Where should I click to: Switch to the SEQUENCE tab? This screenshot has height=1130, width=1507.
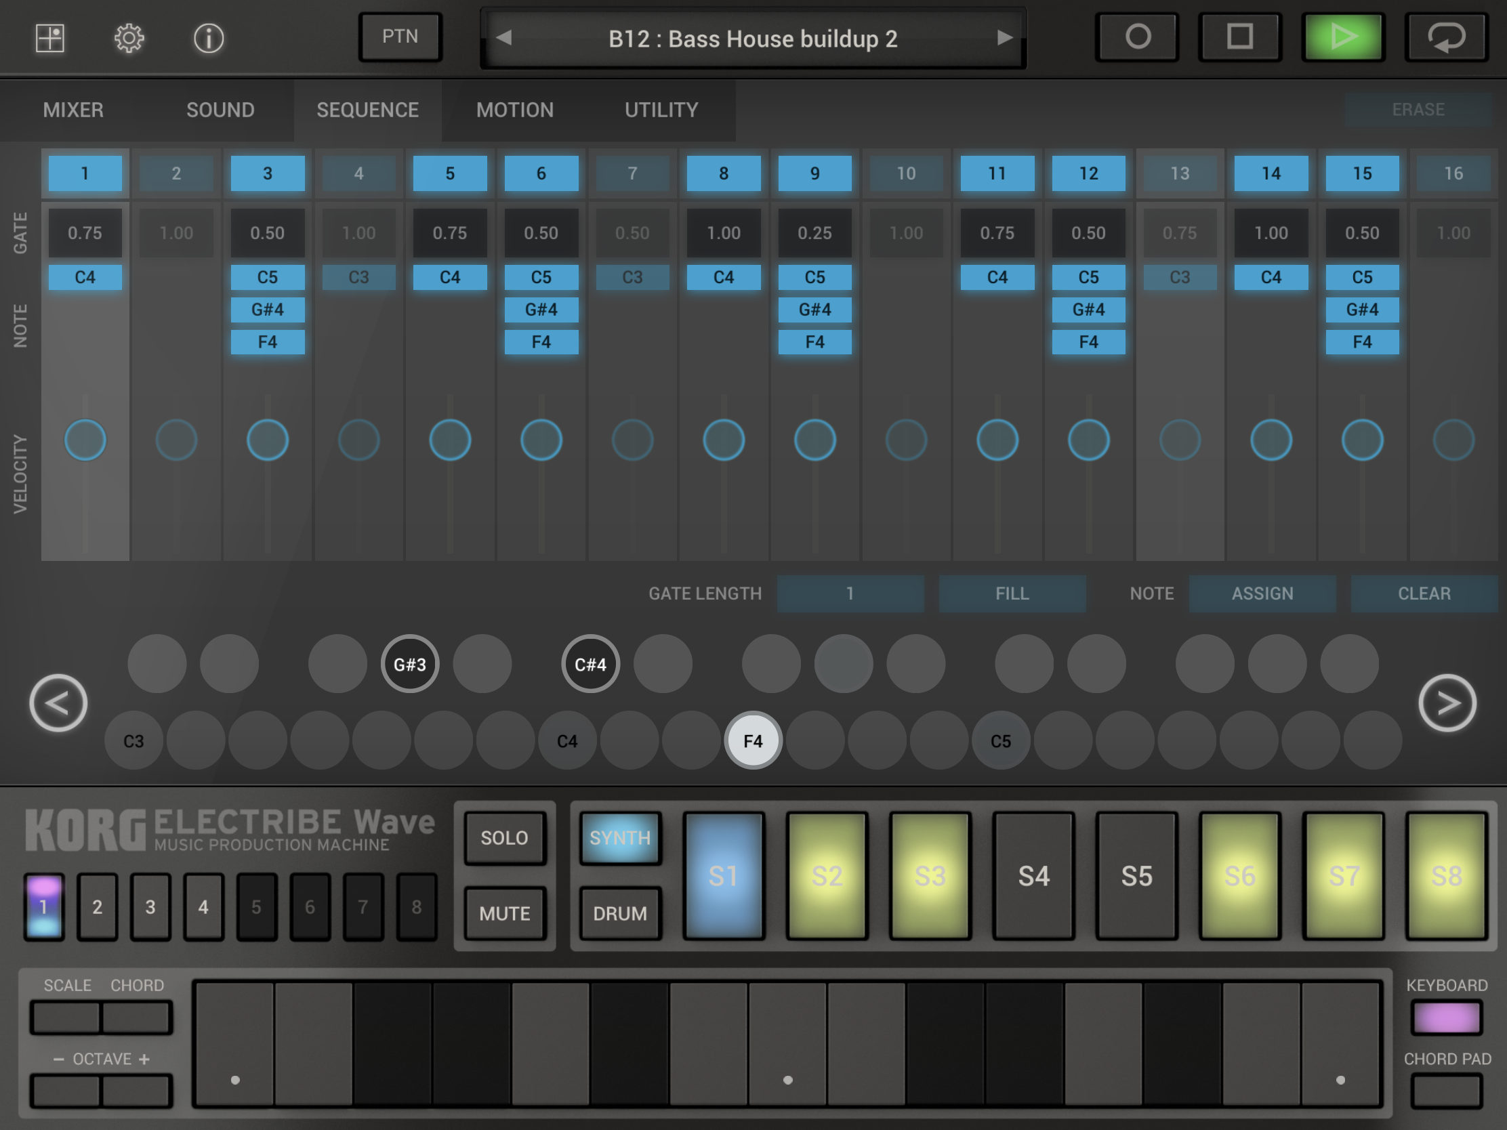tap(368, 110)
